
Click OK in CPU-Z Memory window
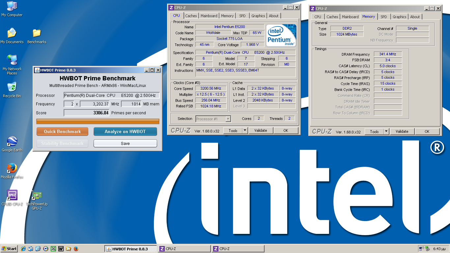tap(427, 131)
